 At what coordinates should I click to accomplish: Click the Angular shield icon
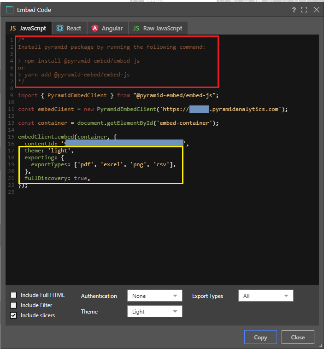point(95,28)
